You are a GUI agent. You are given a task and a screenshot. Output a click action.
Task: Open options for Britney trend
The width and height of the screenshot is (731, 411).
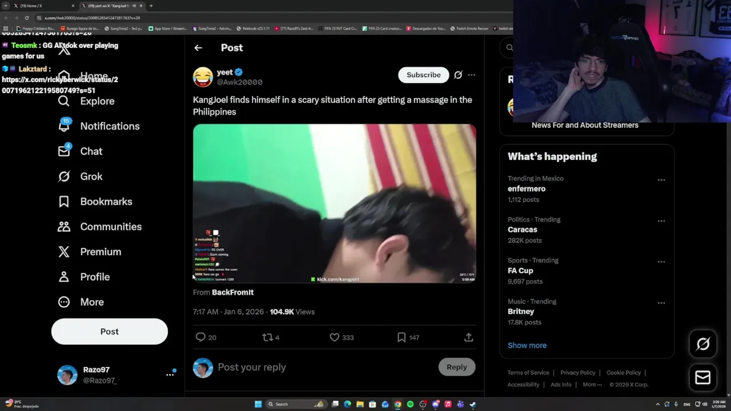[x=661, y=303]
